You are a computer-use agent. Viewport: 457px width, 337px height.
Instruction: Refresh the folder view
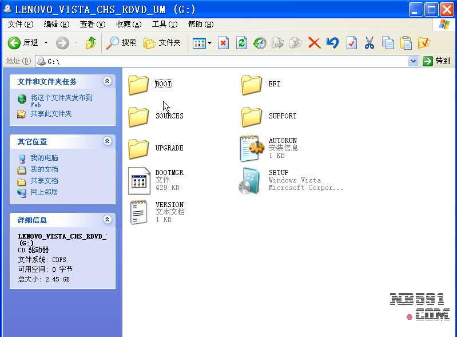pos(241,43)
